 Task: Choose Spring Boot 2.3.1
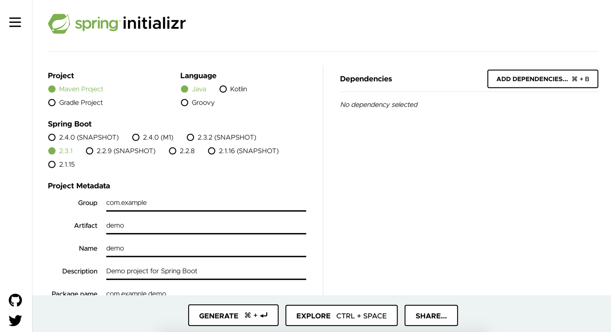60,151
